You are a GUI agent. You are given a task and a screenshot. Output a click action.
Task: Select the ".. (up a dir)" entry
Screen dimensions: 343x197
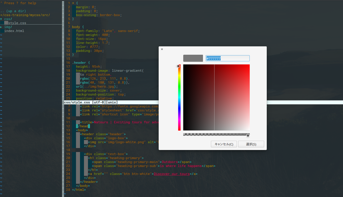point(13,11)
